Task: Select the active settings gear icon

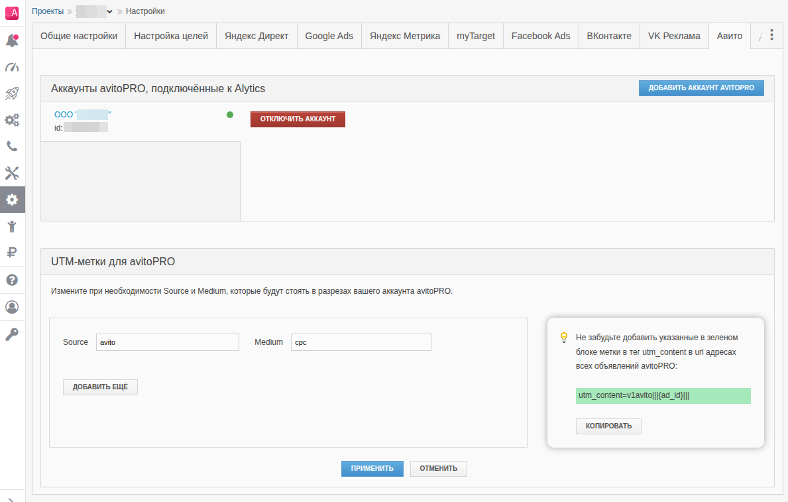Action: pos(12,200)
